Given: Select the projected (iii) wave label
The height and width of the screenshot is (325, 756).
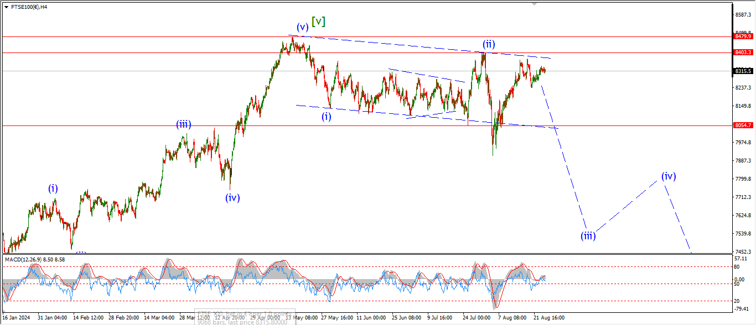Looking at the screenshot, I should [588, 236].
